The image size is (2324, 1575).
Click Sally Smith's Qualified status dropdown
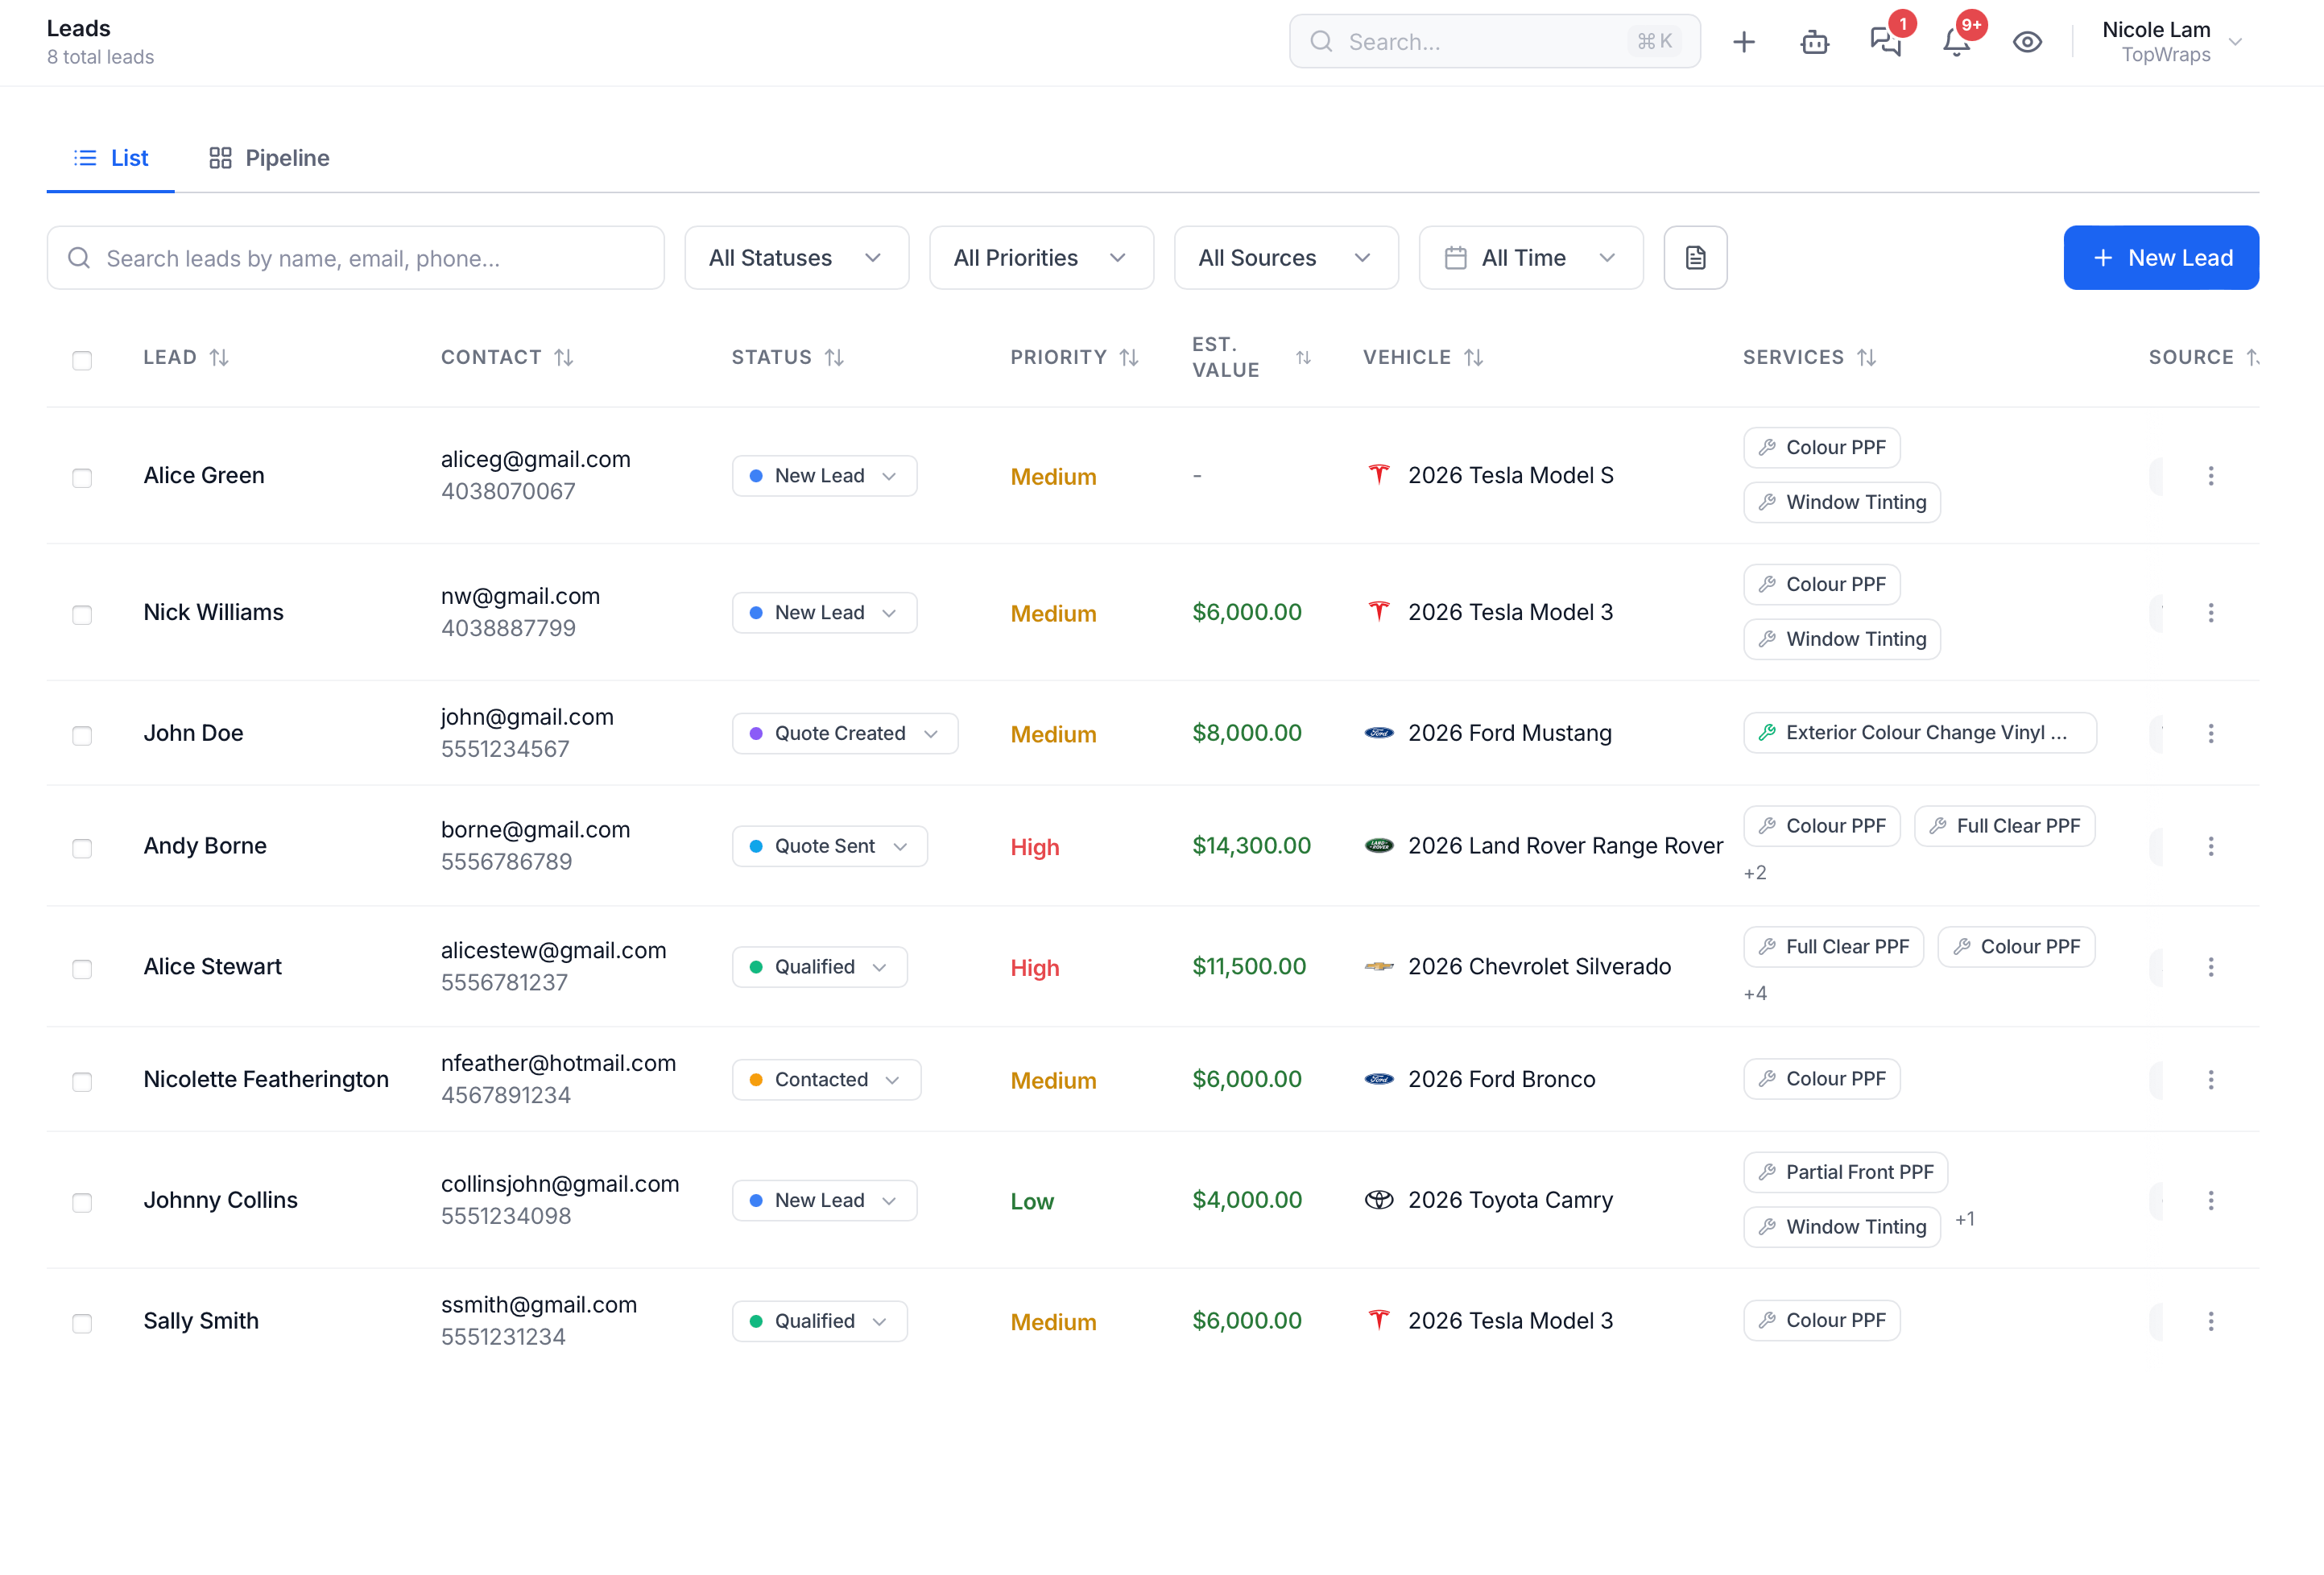click(819, 1321)
